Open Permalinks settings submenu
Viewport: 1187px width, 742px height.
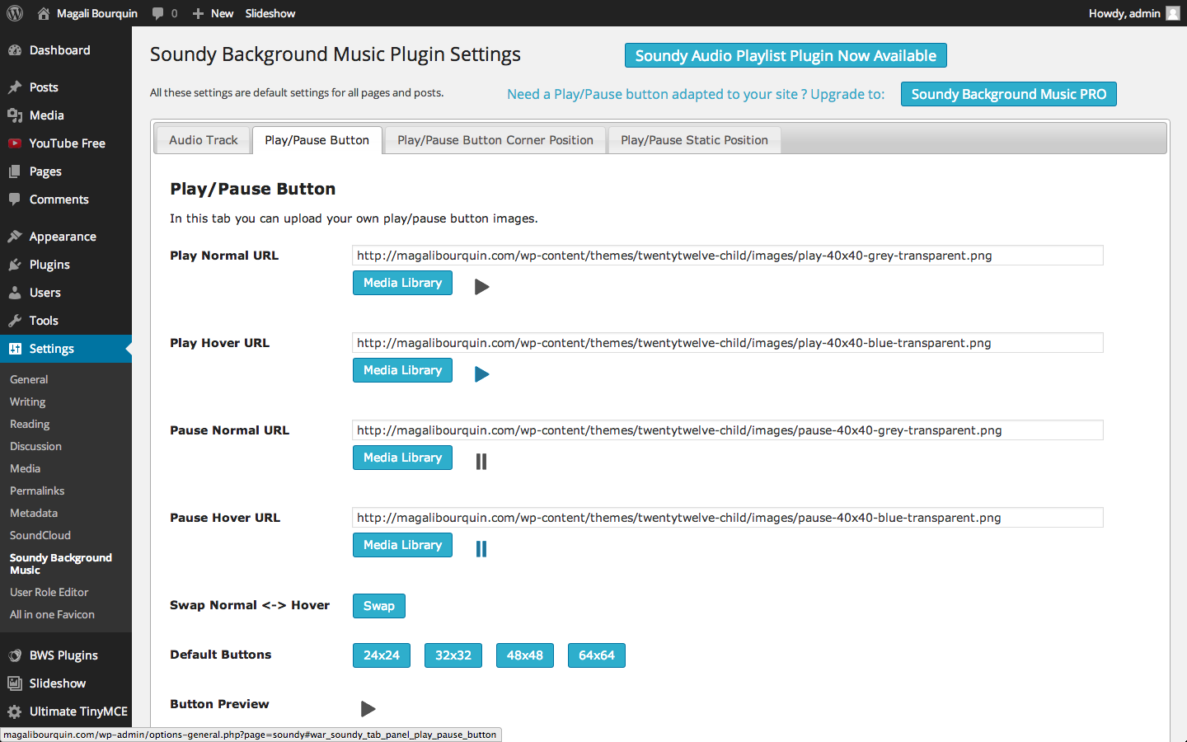click(37, 491)
